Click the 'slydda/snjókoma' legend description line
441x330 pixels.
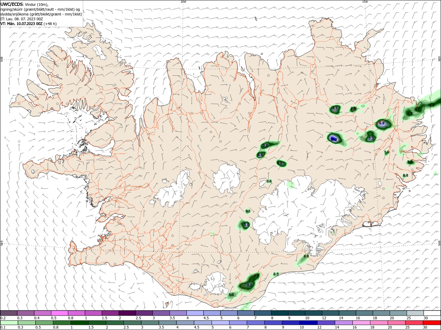[x=41, y=14]
